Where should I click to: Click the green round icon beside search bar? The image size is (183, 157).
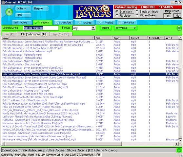pos(179,28)
